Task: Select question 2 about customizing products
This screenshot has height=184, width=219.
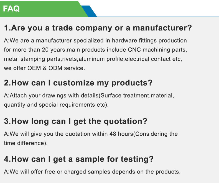Action: [x=78, y=83]
